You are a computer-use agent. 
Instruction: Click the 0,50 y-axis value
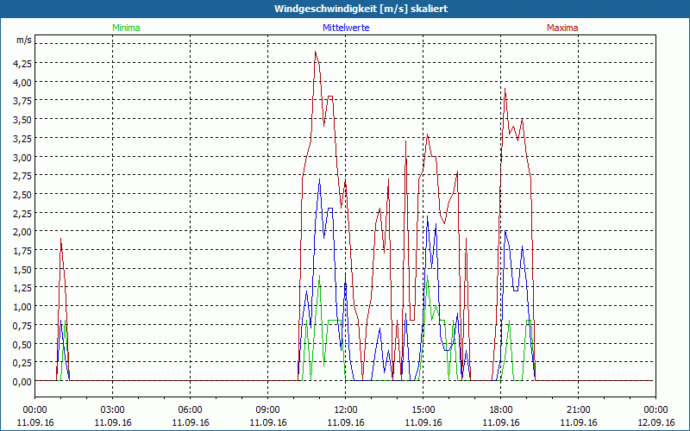click(x=22, y=344)
